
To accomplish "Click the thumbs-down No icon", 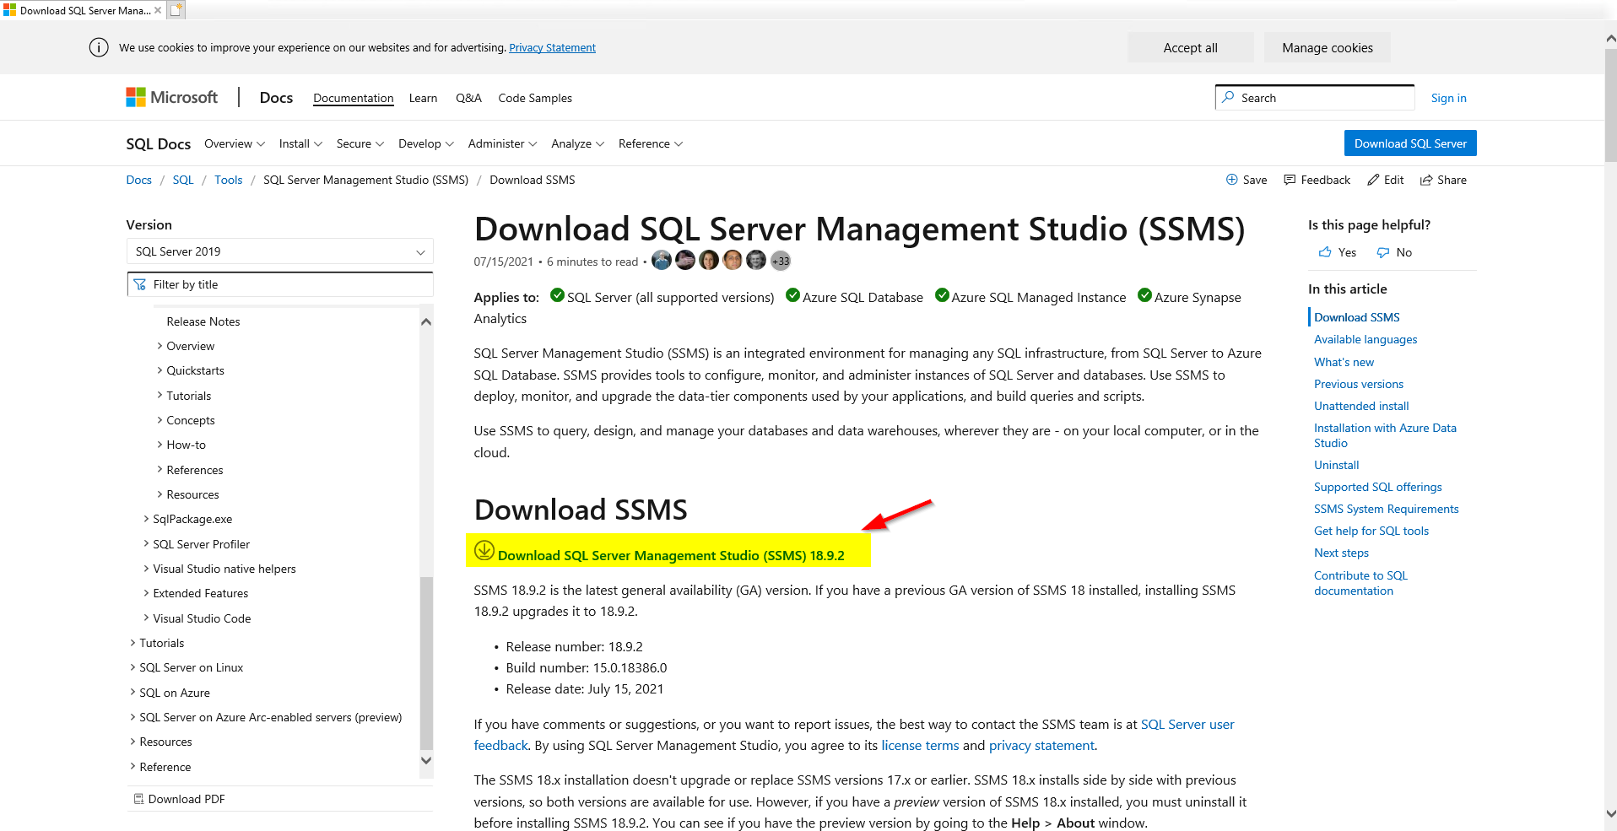I will pyautogui.click(x=1383, y=252).
